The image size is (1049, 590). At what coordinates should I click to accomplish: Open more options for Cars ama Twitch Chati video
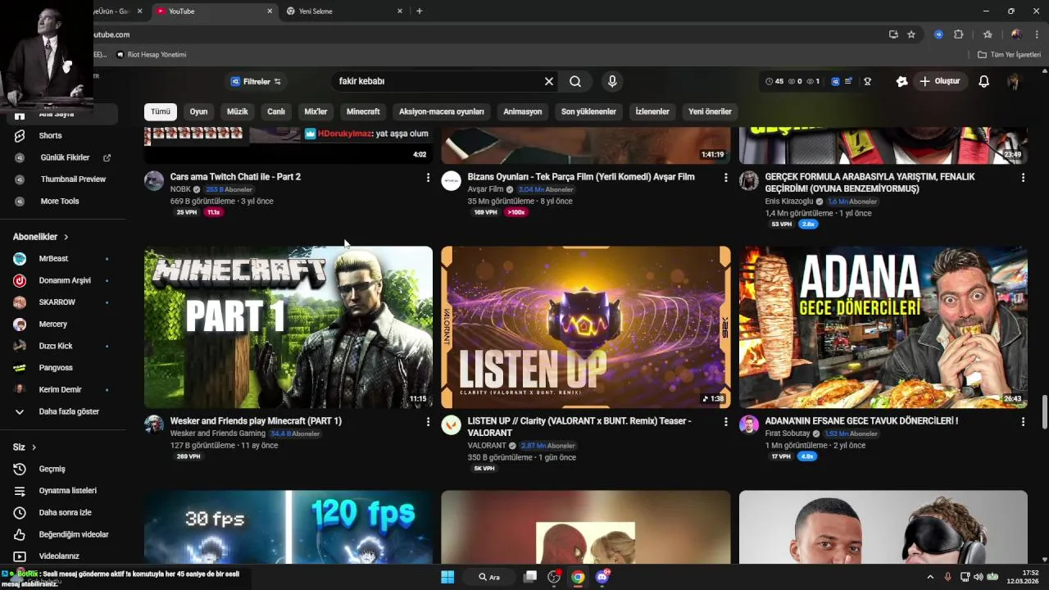tap(428, 177)
